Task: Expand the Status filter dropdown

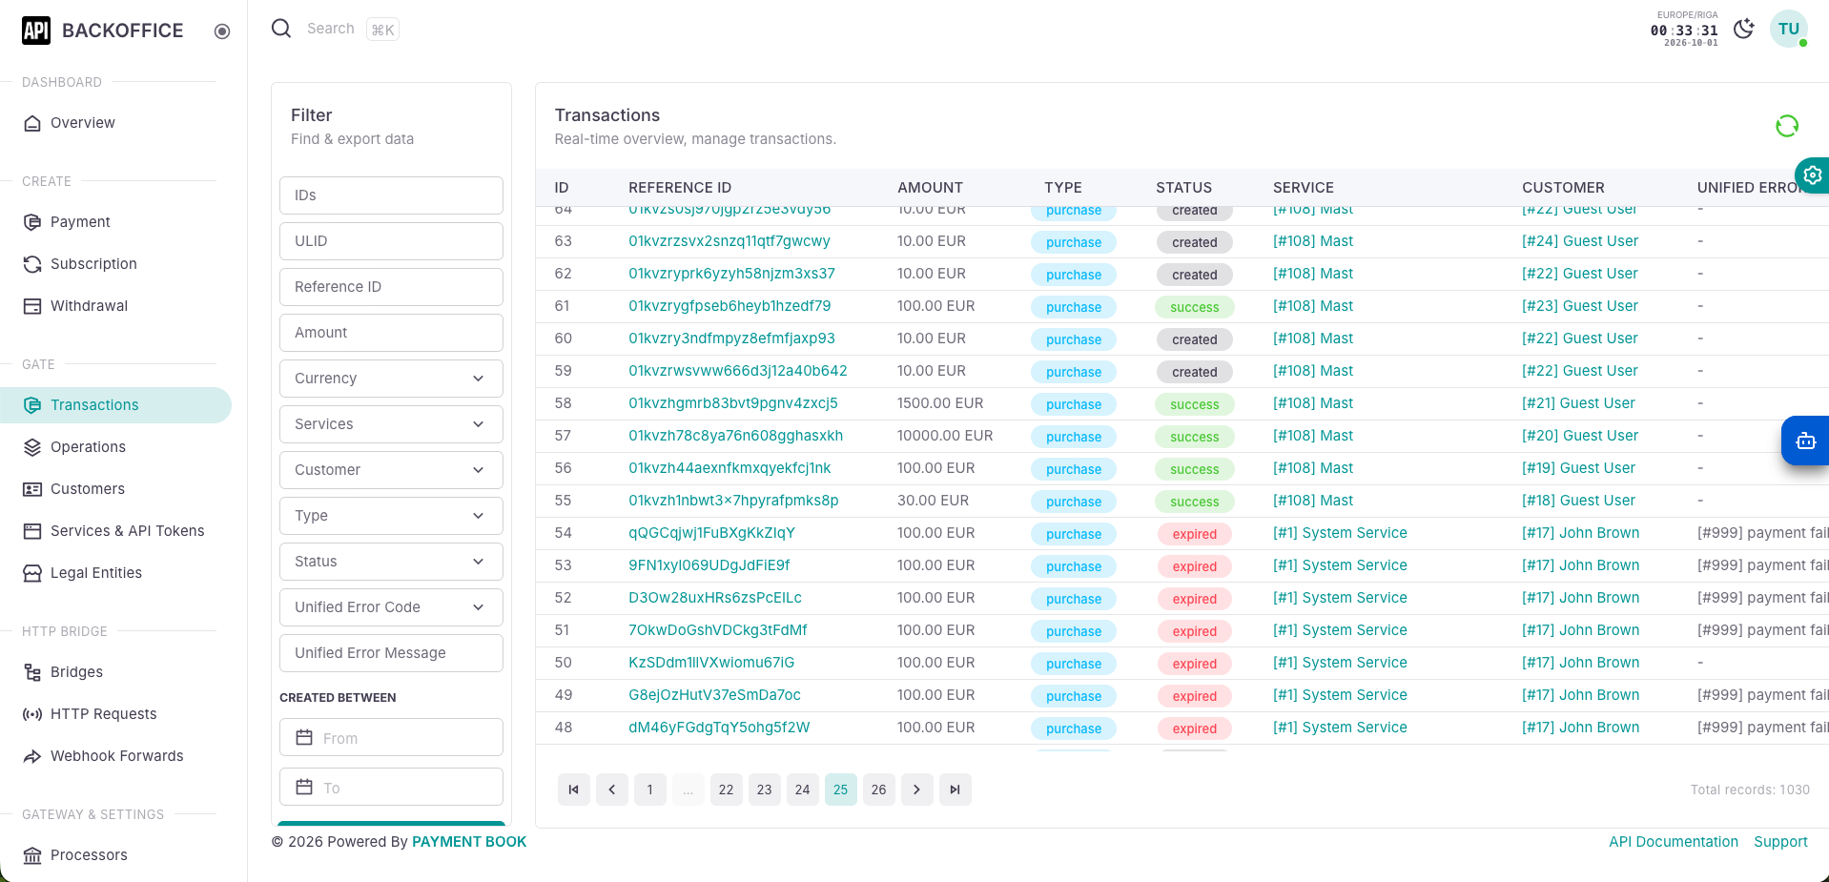Action: (x=391, y=562)
